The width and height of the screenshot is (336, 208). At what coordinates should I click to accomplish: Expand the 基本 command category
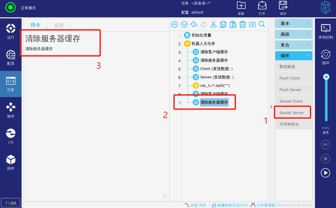click(x=294, y=24)
